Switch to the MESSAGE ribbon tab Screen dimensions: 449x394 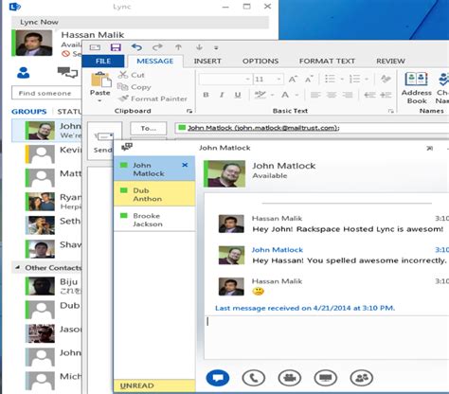coord(155,61)
